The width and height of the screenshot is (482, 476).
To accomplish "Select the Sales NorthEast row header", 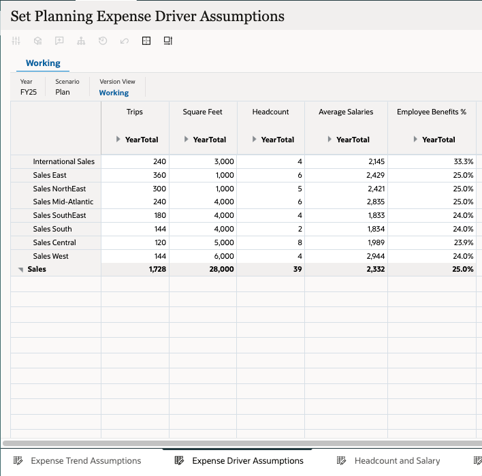I will pyautogui.click(x=56, y=189).
